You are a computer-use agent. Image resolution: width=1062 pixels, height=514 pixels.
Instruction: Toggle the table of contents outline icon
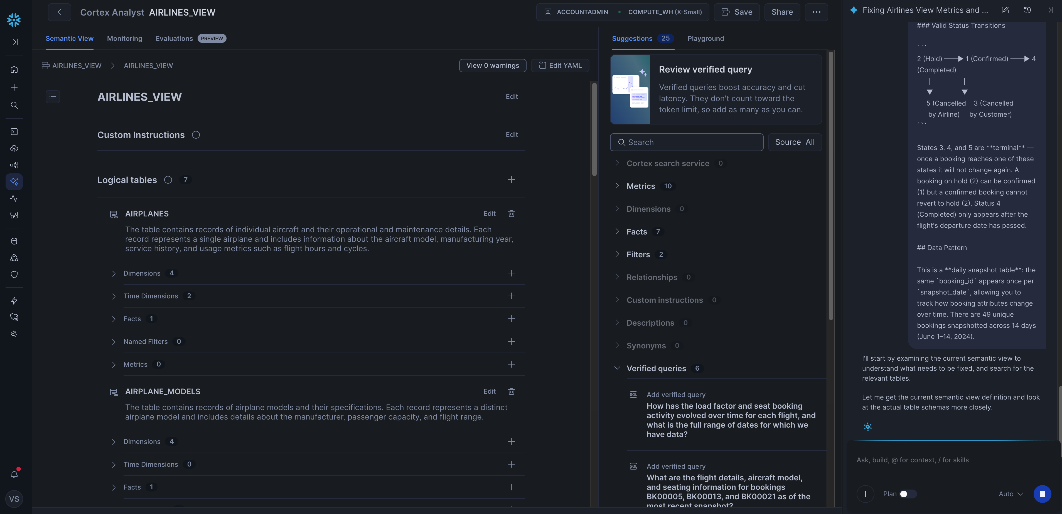coord(53,96)
